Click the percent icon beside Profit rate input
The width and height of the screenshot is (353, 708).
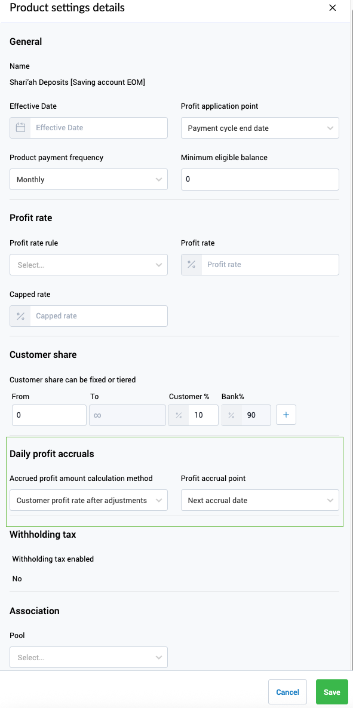192,265
